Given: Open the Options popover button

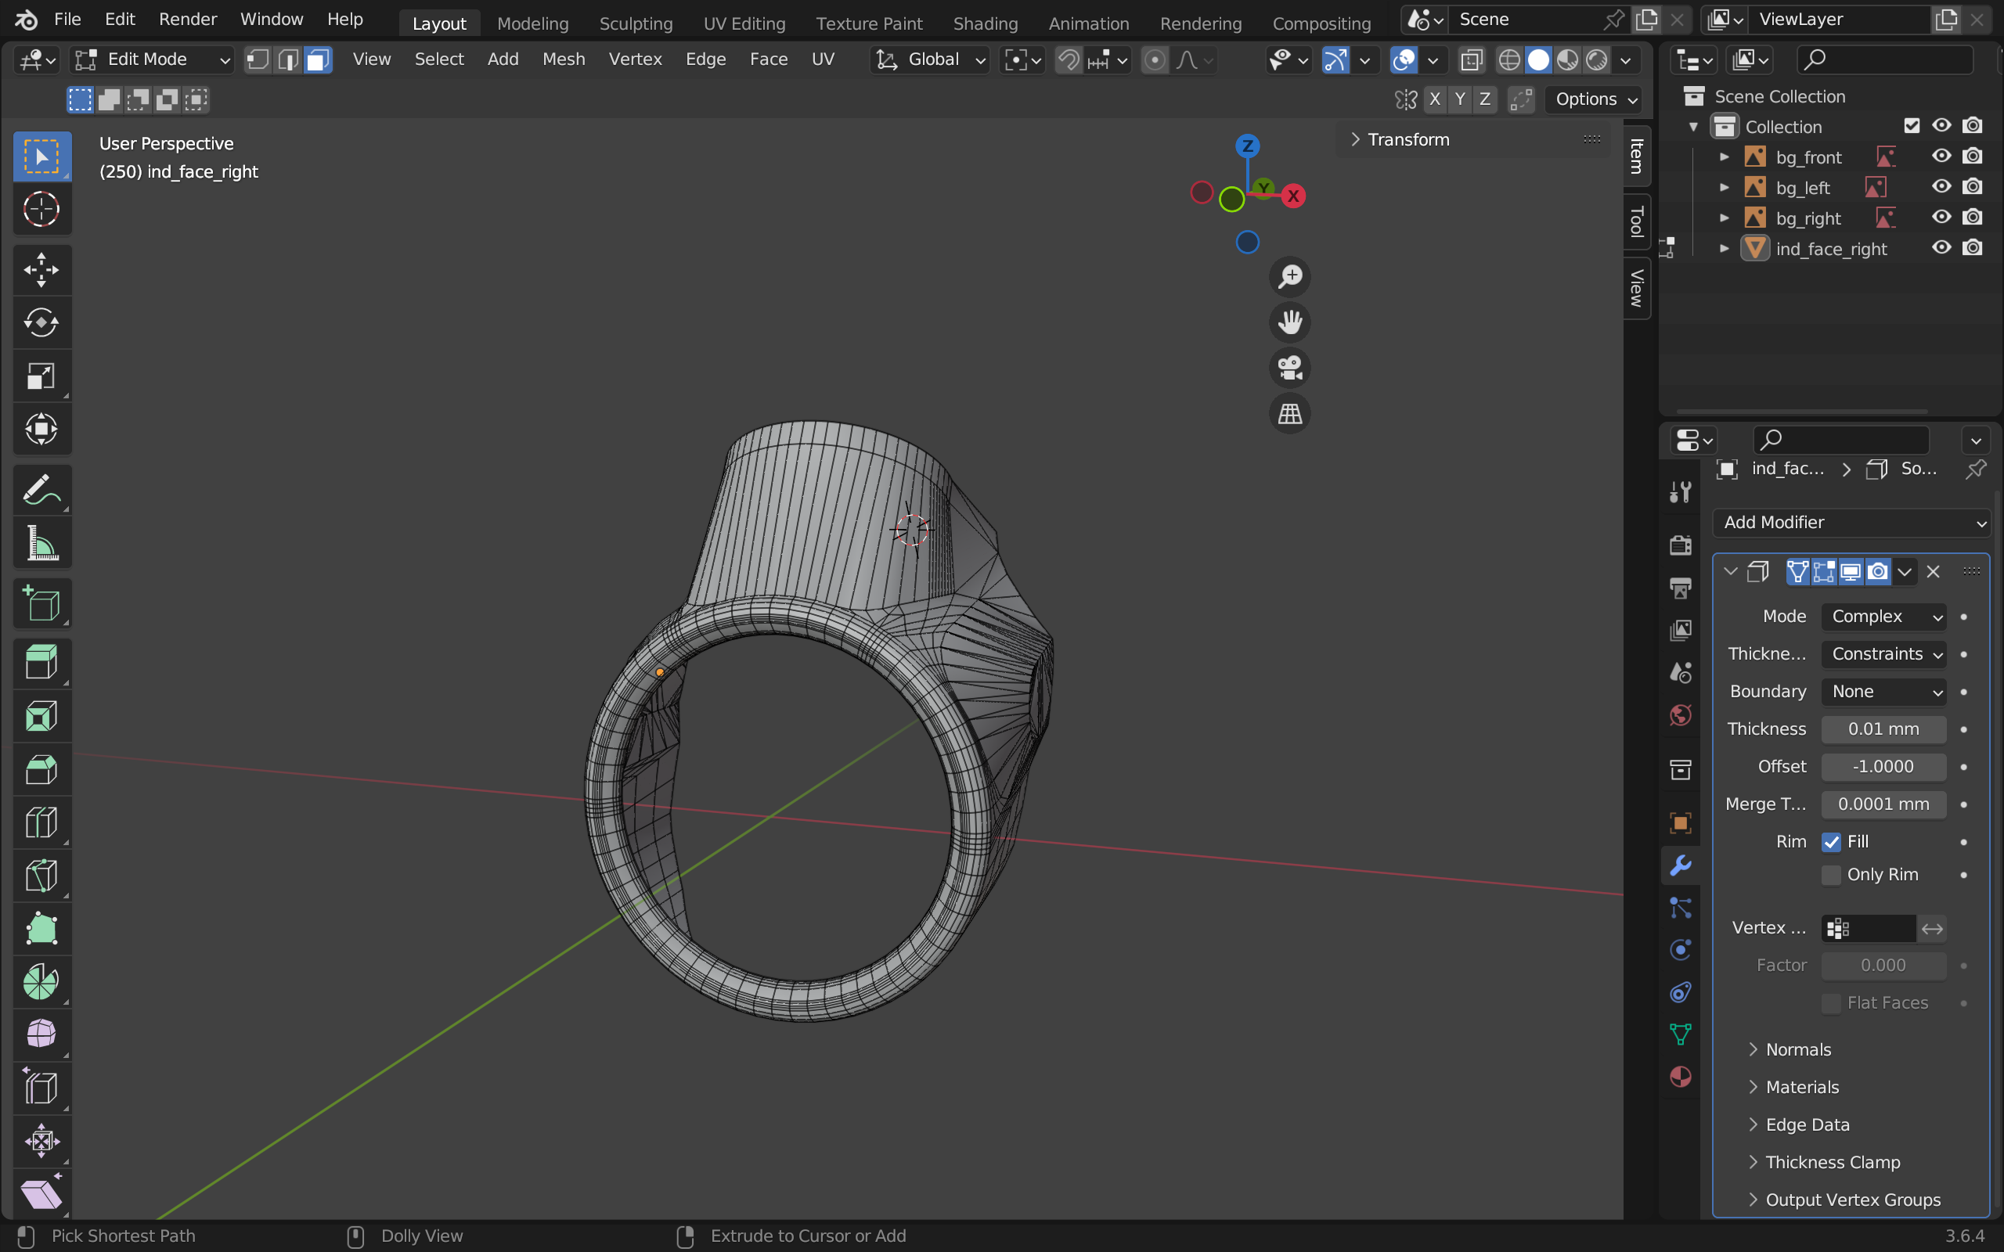Looking at the screenshot, I should [x=1594, y=99].
